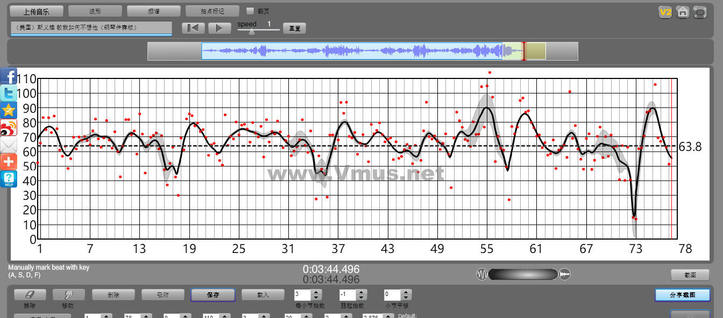The height and width of the screenshot is (318, 723).
Task: Decrease the 弱起拍数 stepper value
Action: pos(361,298)
